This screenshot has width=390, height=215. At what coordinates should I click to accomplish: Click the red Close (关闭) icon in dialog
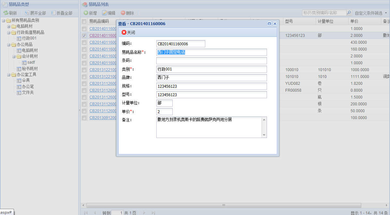(x=124, y=32)
